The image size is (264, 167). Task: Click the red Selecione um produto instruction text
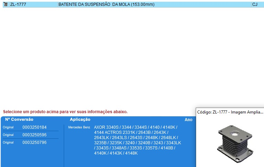65,112
